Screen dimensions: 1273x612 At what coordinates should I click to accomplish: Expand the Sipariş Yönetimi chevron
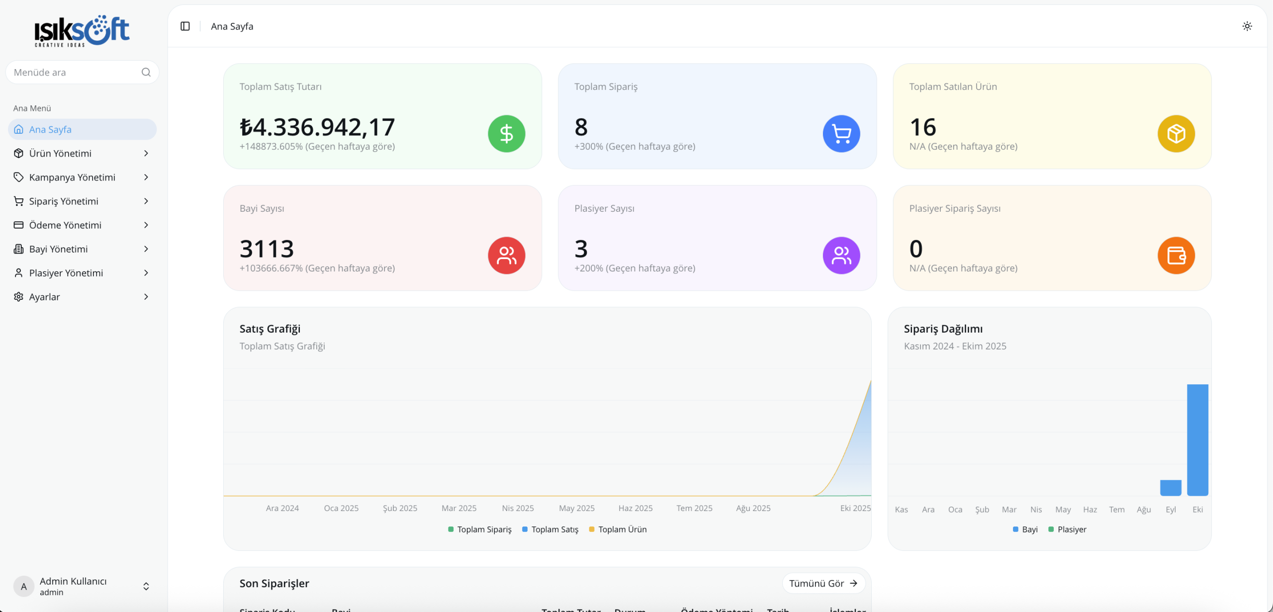point(146,201)
